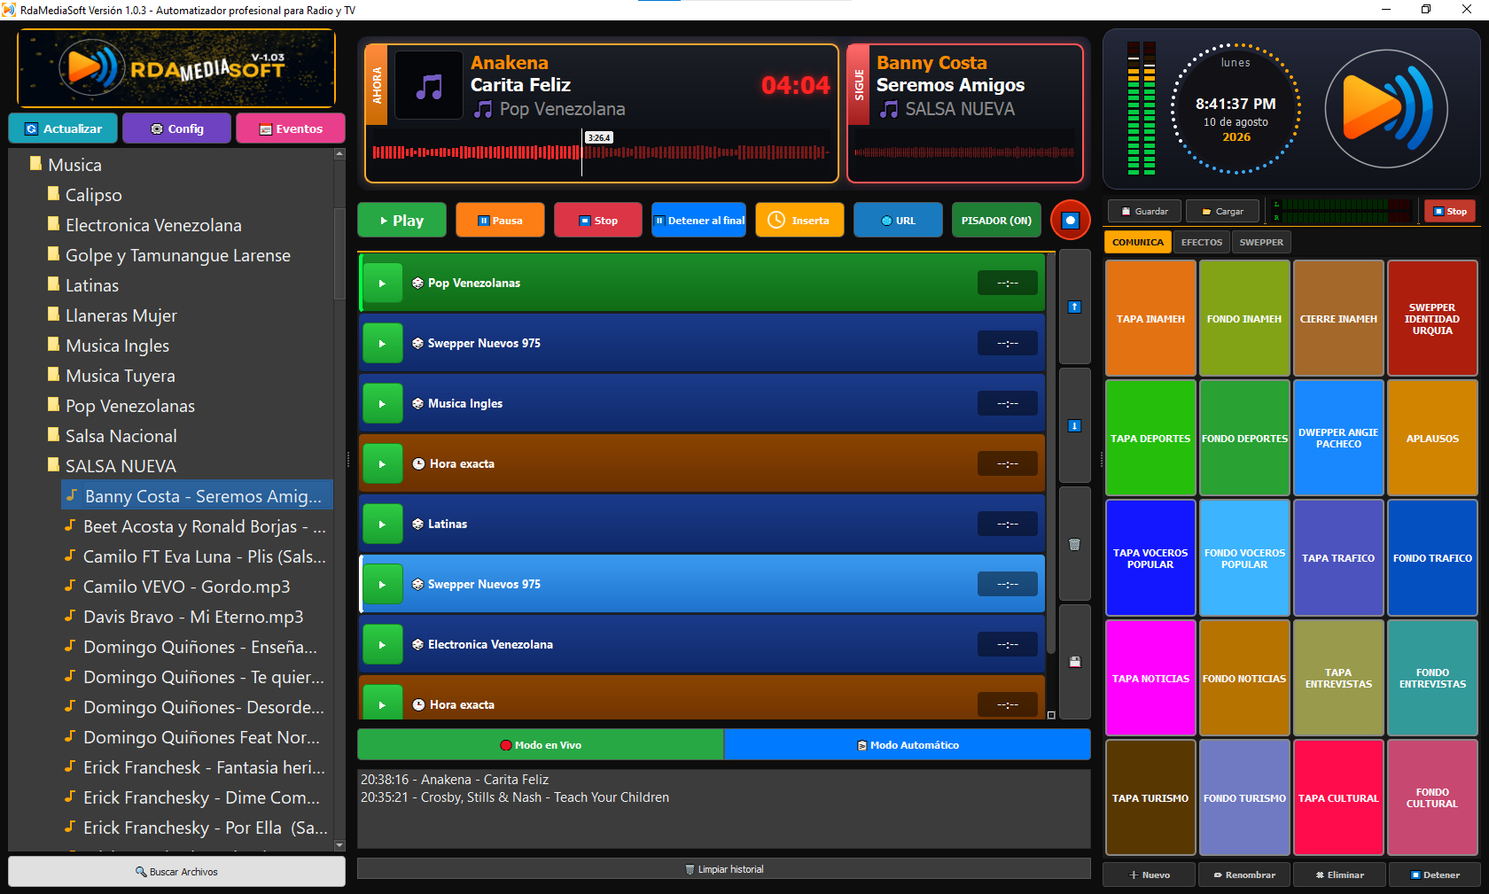Enable Modo en Vivo
This screenshot has width=1489, height=894.
tap(541, 745)
